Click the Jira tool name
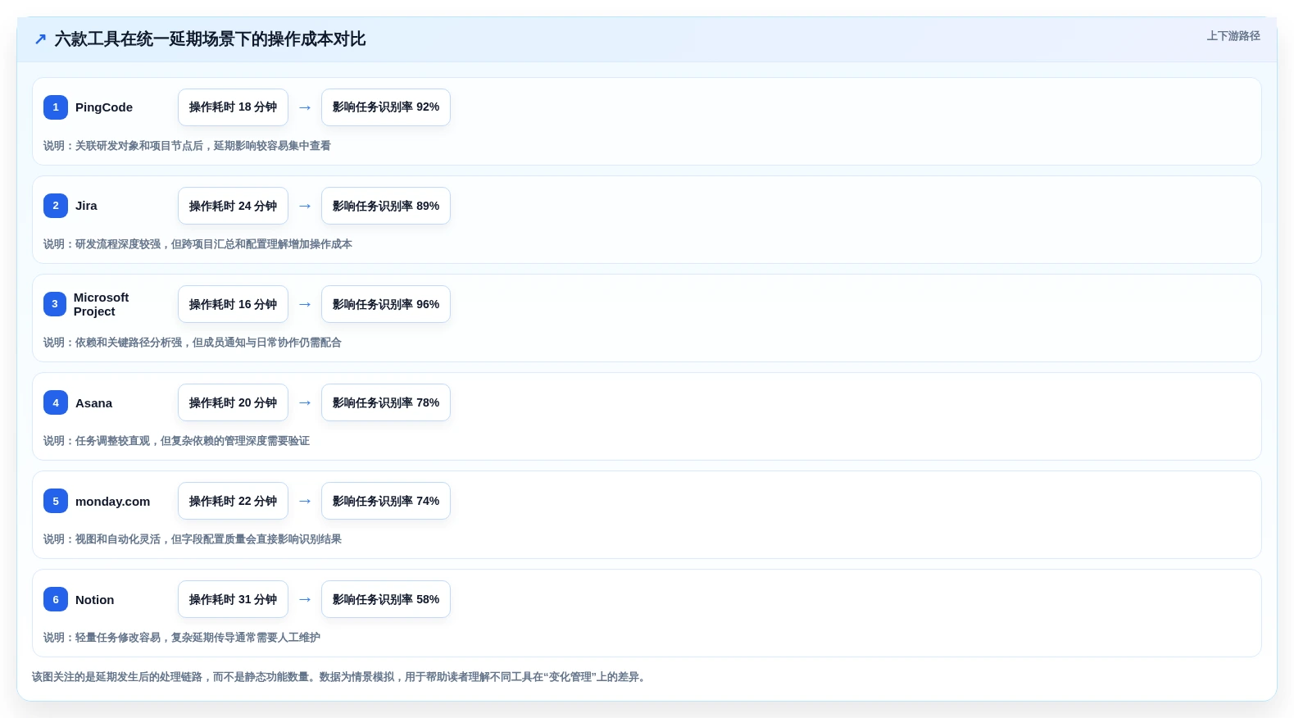Image resolution: width=1294 pixels, height=718 pixels. coord(86,206)
